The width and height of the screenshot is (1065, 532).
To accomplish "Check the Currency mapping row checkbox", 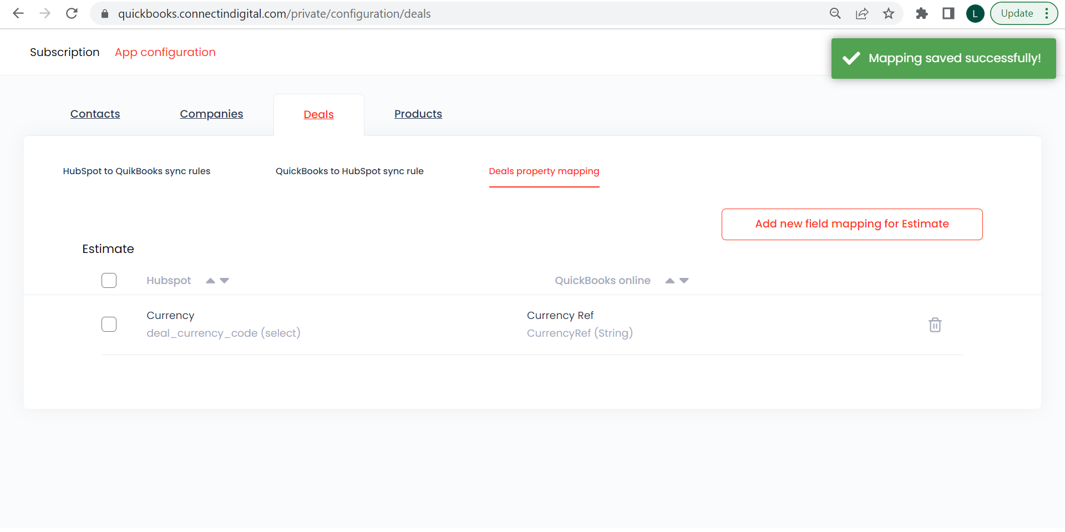I will 109,325.
